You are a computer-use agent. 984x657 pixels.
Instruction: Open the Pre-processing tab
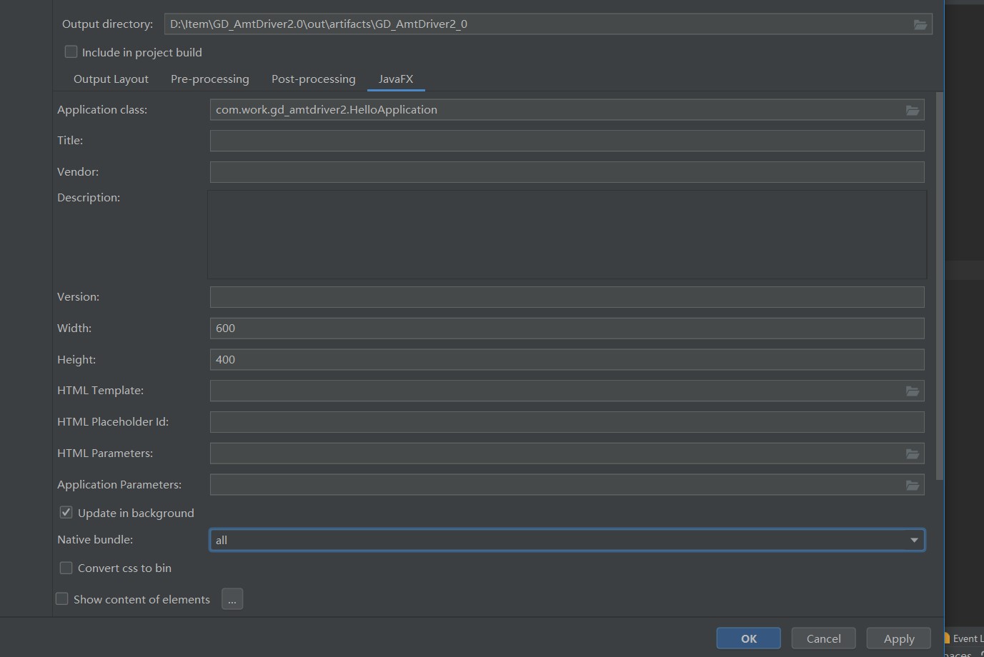click(209, 79)
